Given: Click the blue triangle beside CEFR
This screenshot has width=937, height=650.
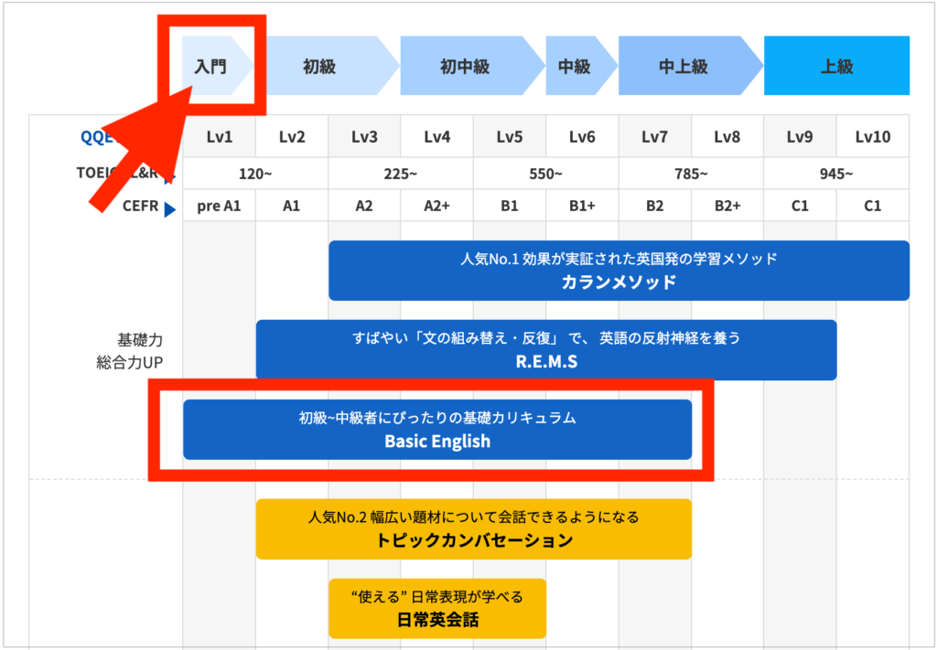Looking at the screenshot, I should [169, 208].
